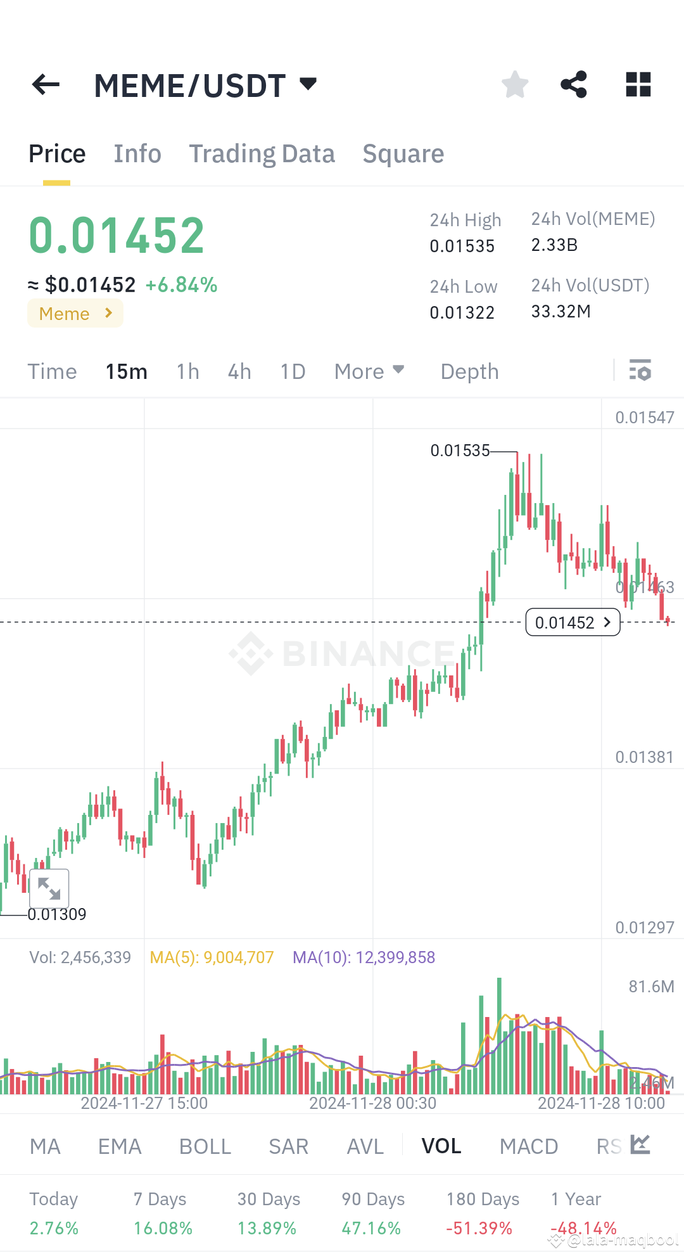
Task: Open the share options icon
Action: click(574, 84)
